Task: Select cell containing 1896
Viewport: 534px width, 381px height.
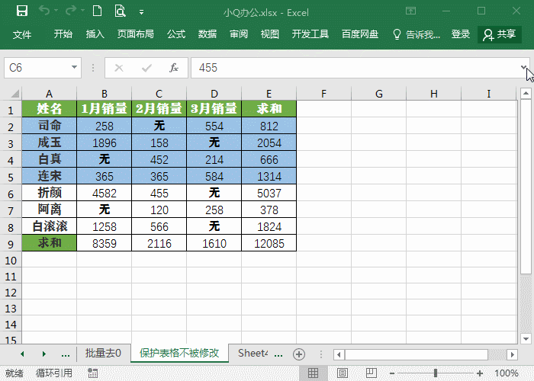Action: pyautogui.click(x=105, y=142)
